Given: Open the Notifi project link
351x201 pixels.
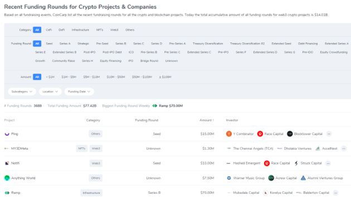Looking at the screenshot, I should [x=15, y=163].
